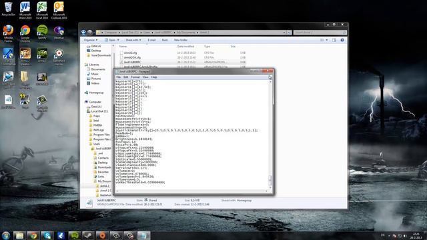The image size is (427, 240).
Task: Click the Notepad vertical scrollbar
Action: pyautogui.click(x=270, y=134)
